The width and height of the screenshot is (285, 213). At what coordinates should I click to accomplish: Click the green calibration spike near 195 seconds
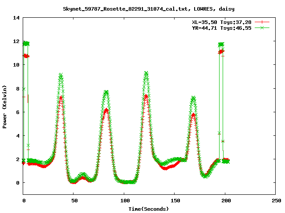tap(221, 44)
